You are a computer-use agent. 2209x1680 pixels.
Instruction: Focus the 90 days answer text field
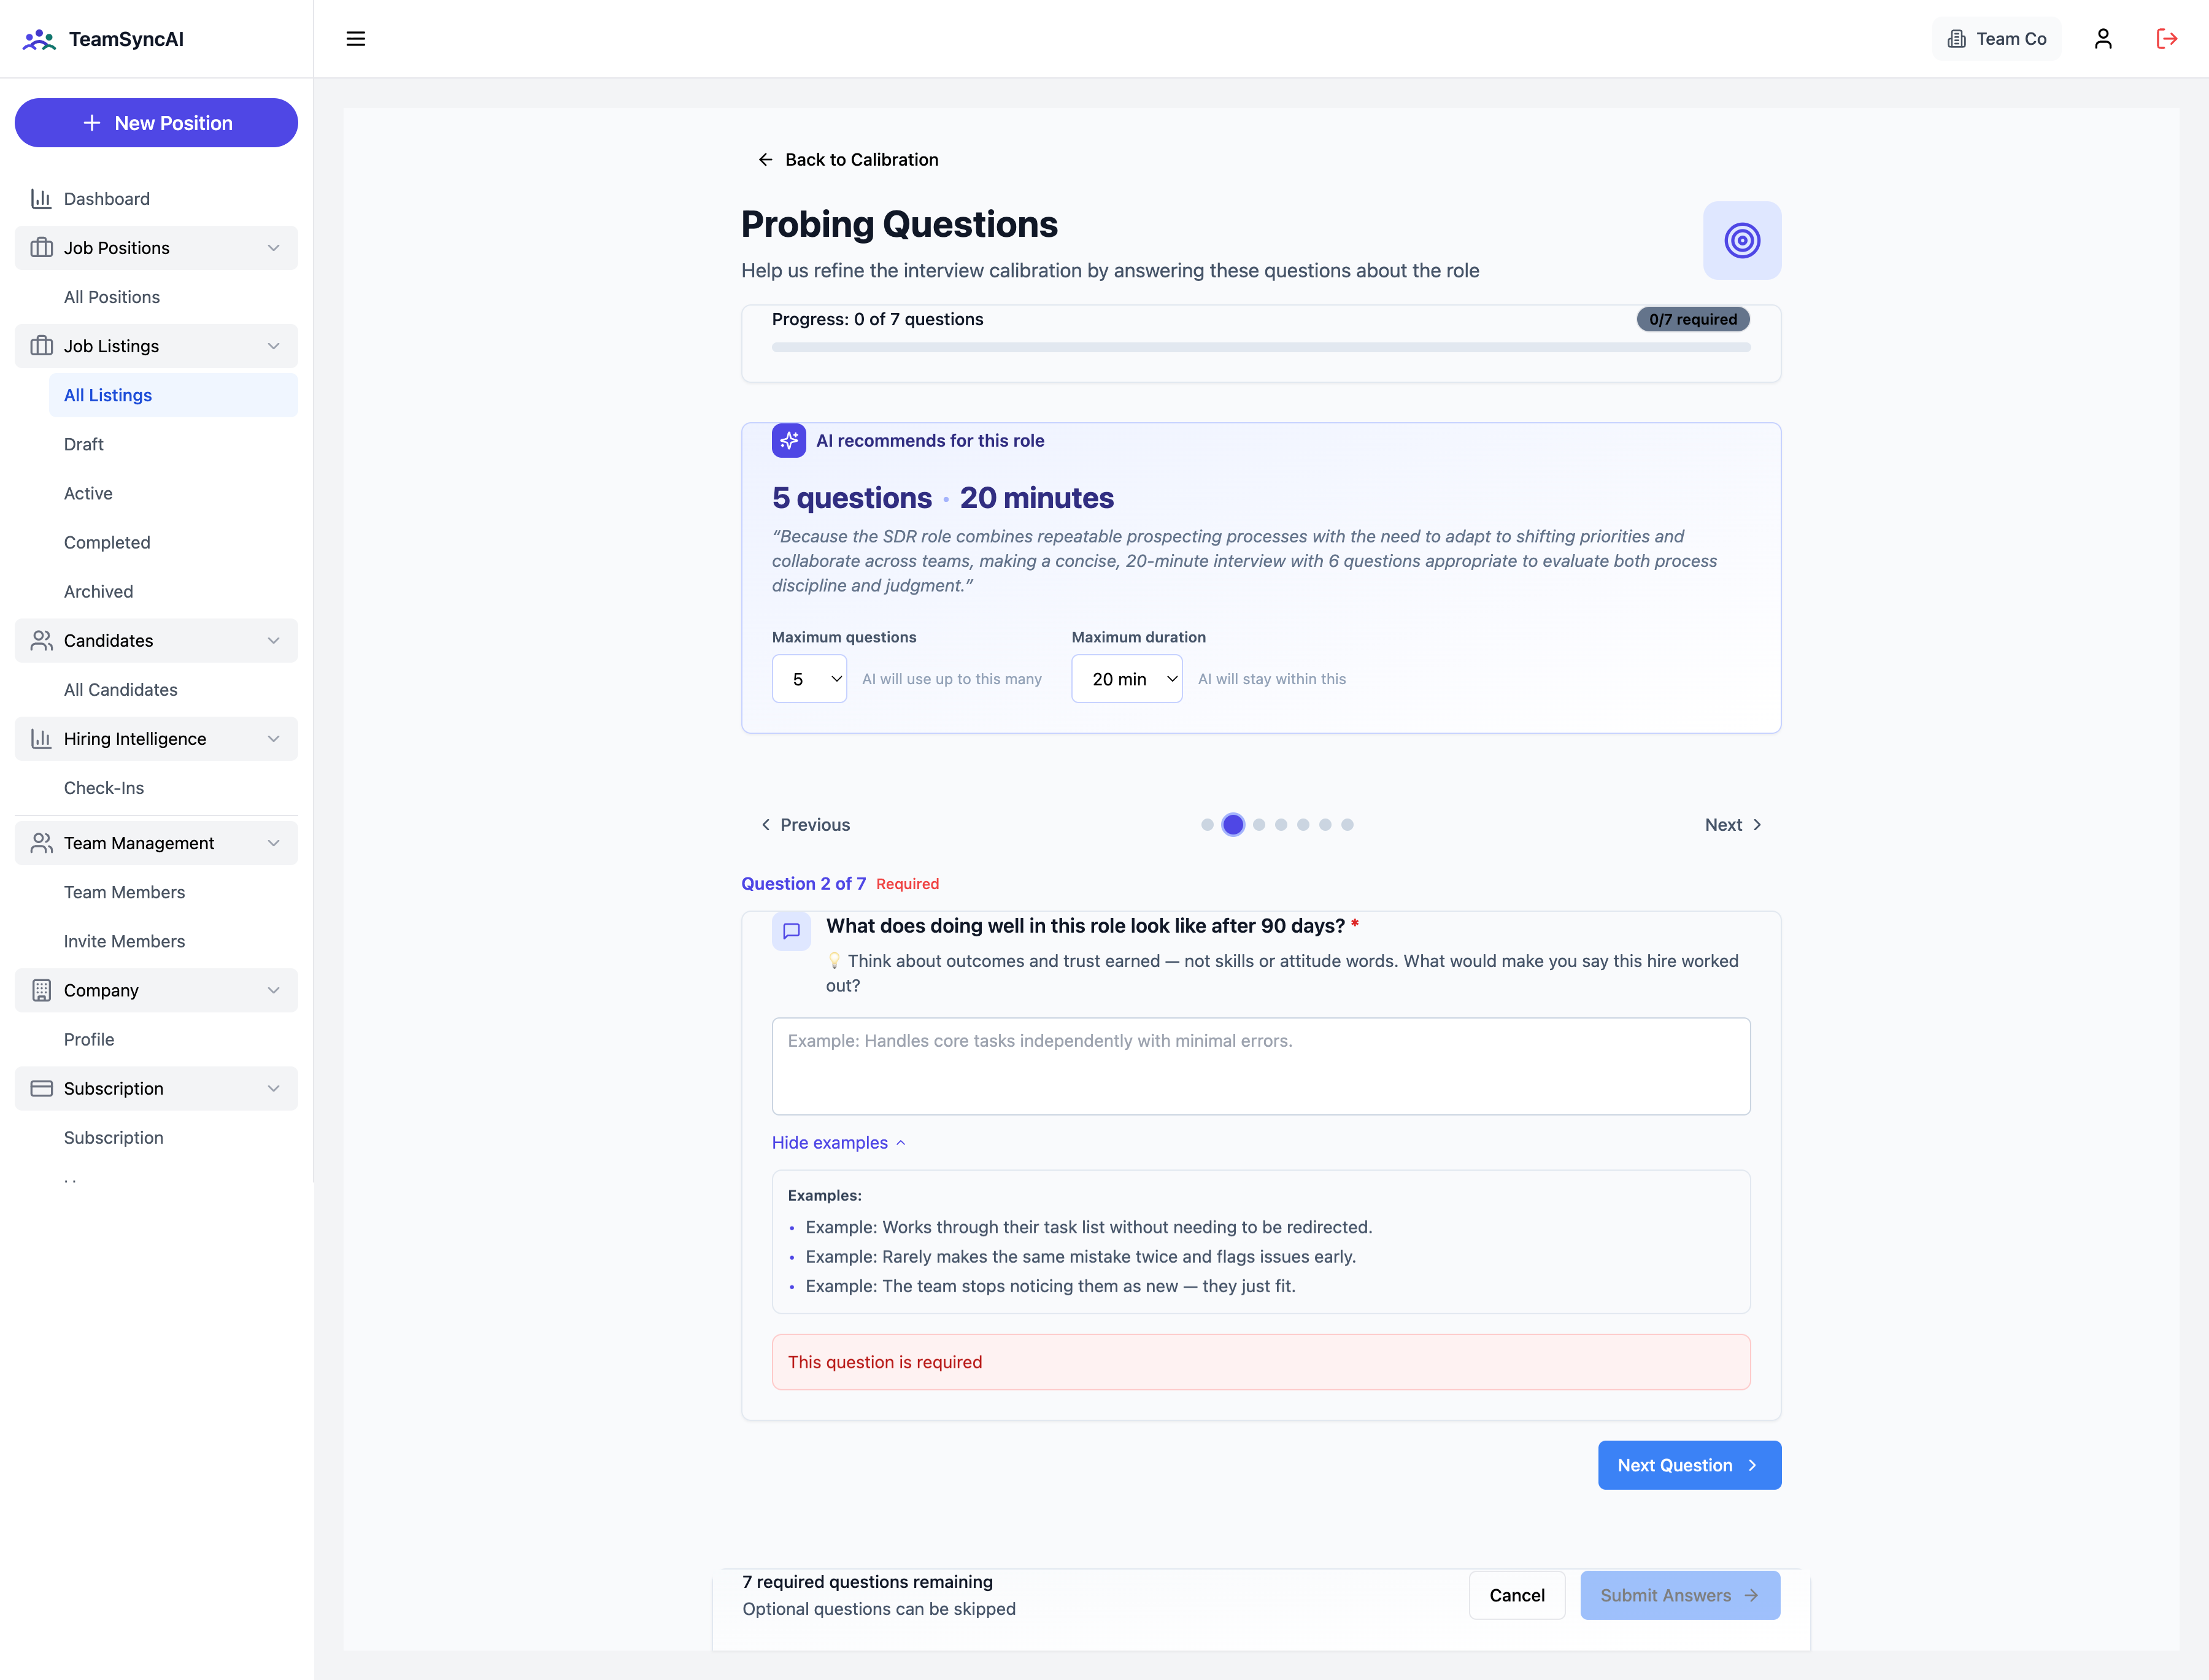pos(1260,1066)
